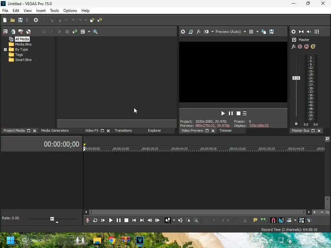This screenshot has height=248, width=331.
Task: Toggle preview on external monitor icon
Action: coord(191,32)
